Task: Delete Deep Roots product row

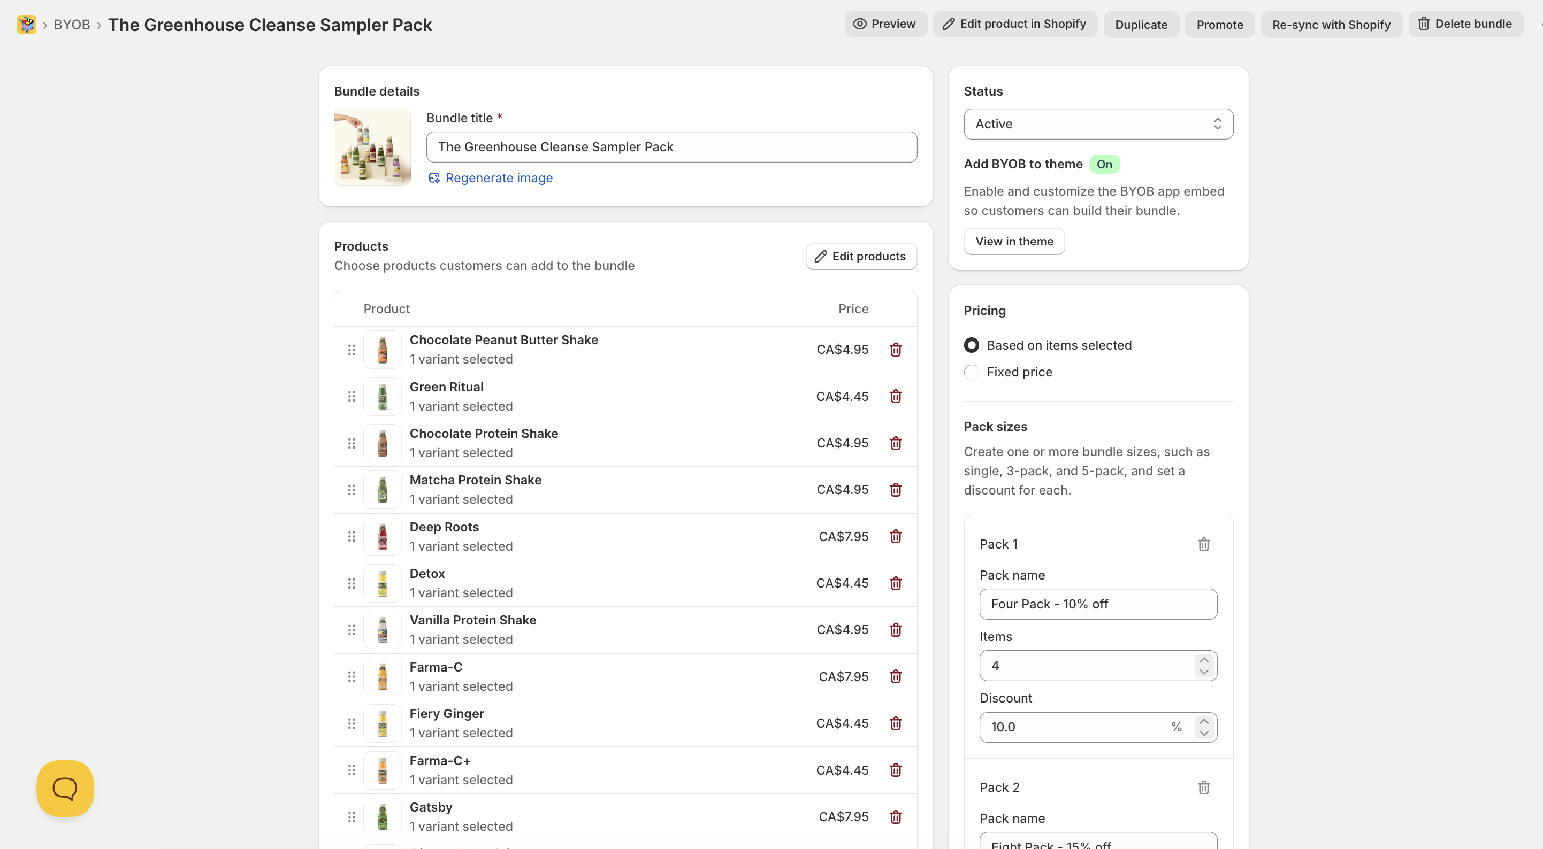Action: pyautogui.click(x=896, y=536)
